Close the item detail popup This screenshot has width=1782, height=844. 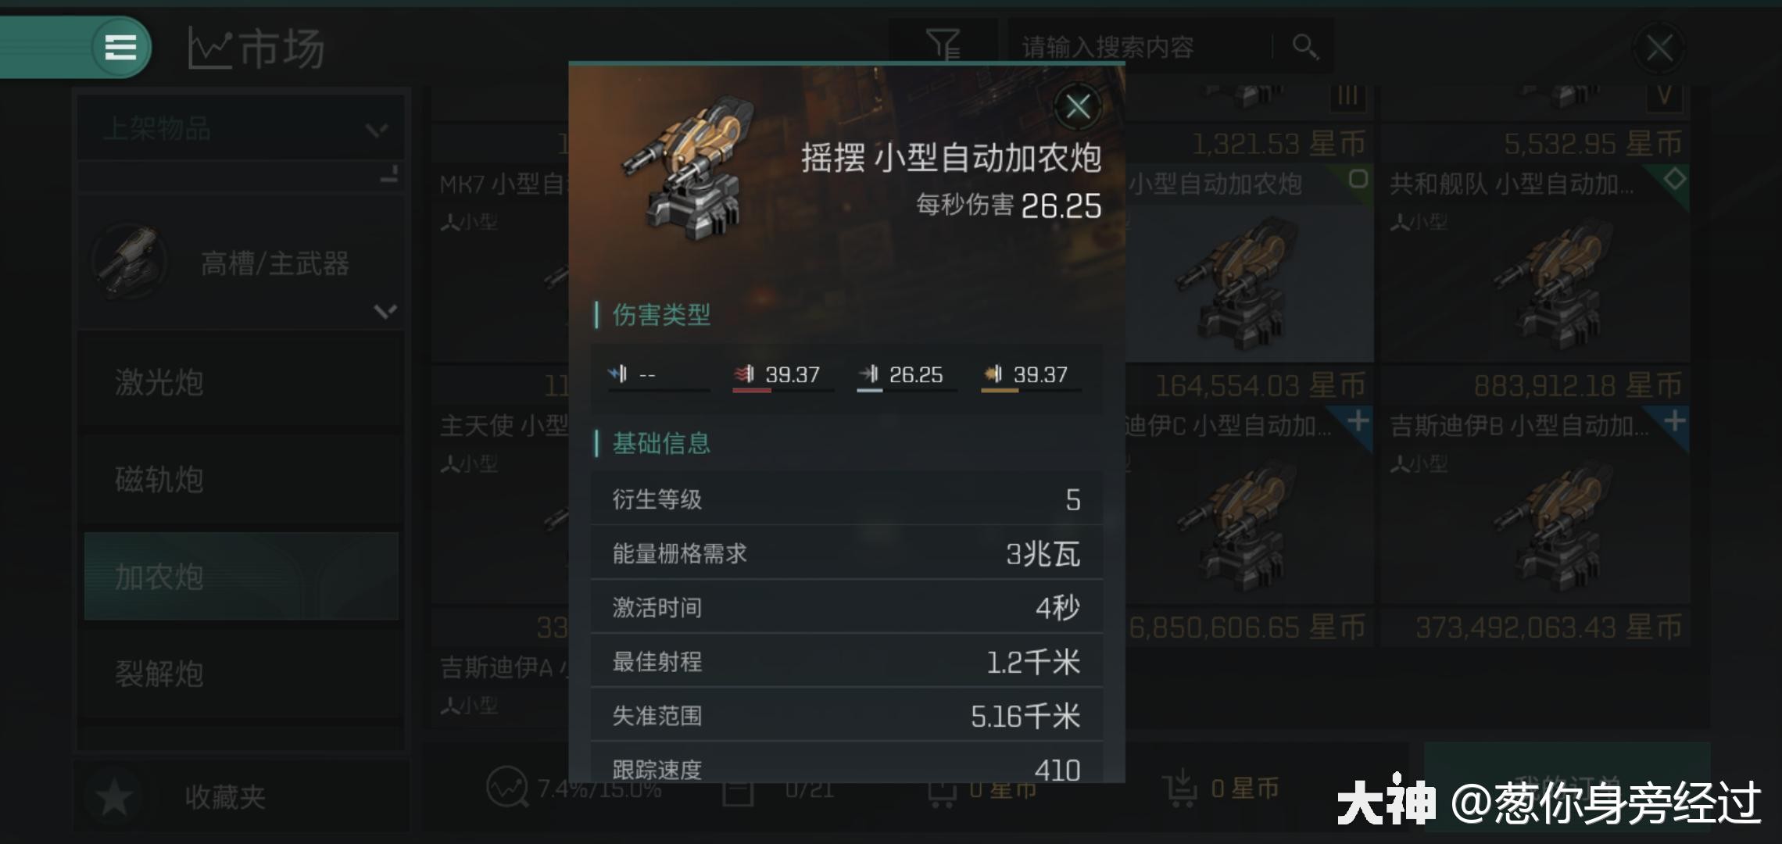(x=1078, y=106)
